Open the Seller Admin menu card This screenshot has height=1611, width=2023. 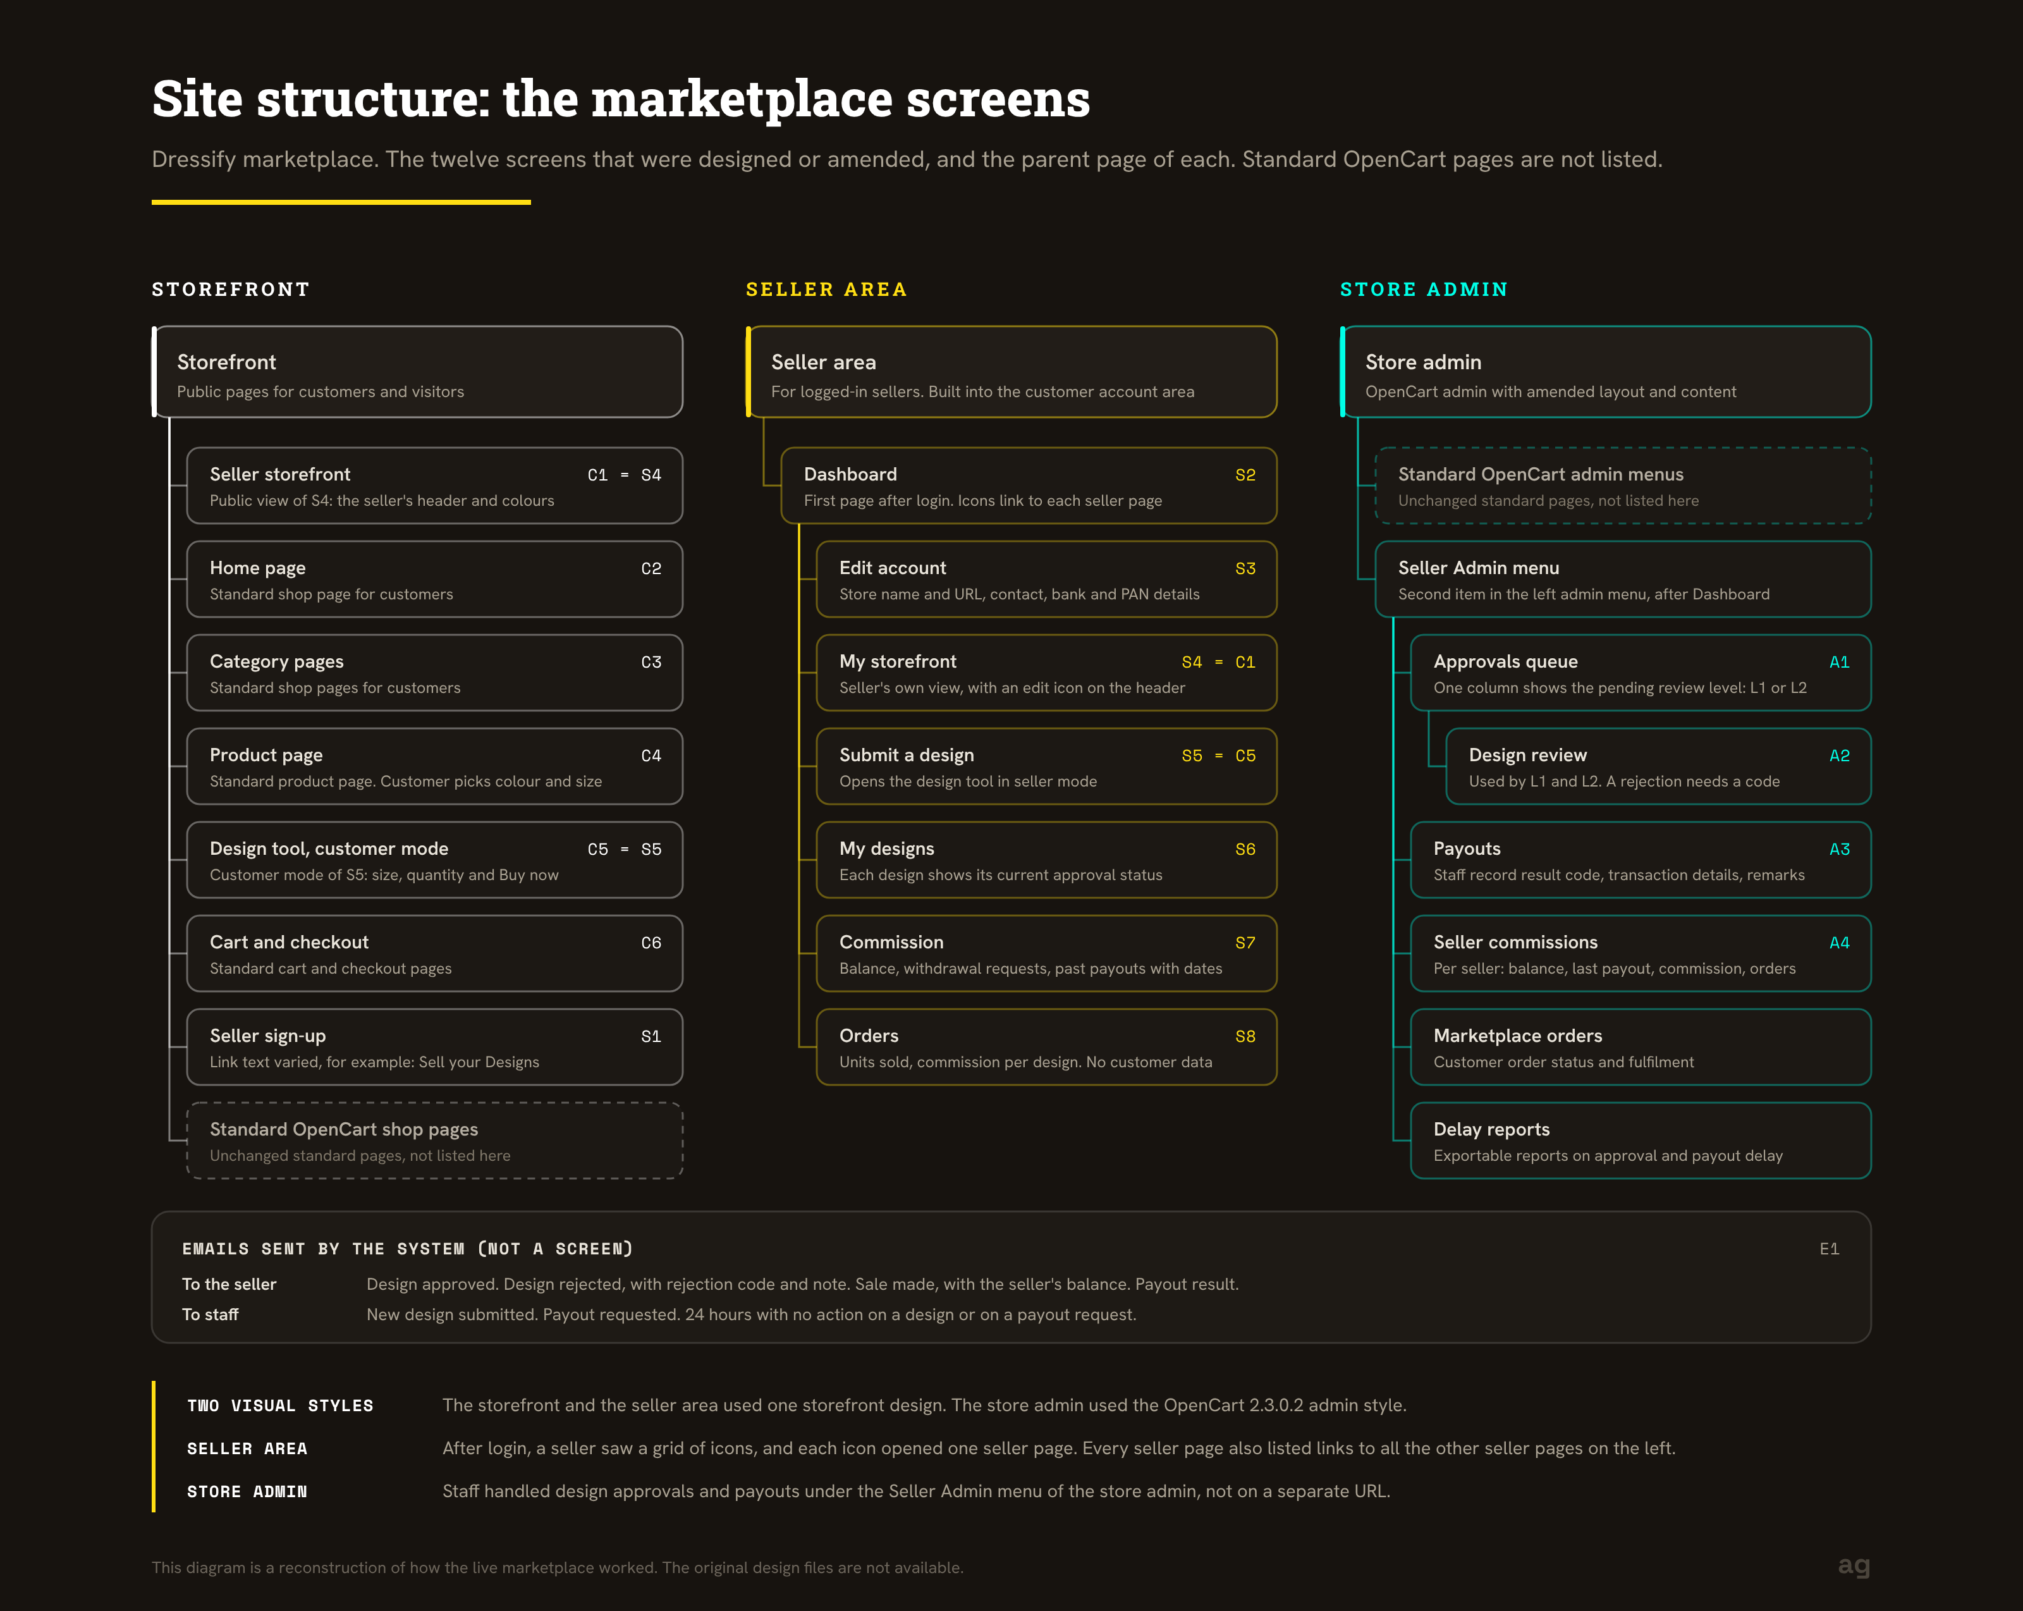pos(1623,579)
